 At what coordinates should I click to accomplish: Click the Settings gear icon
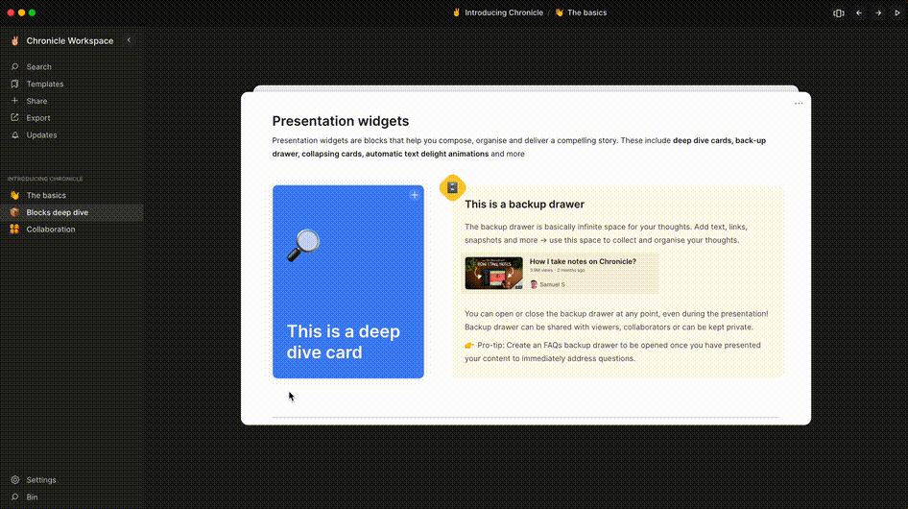tap(15, 480)
